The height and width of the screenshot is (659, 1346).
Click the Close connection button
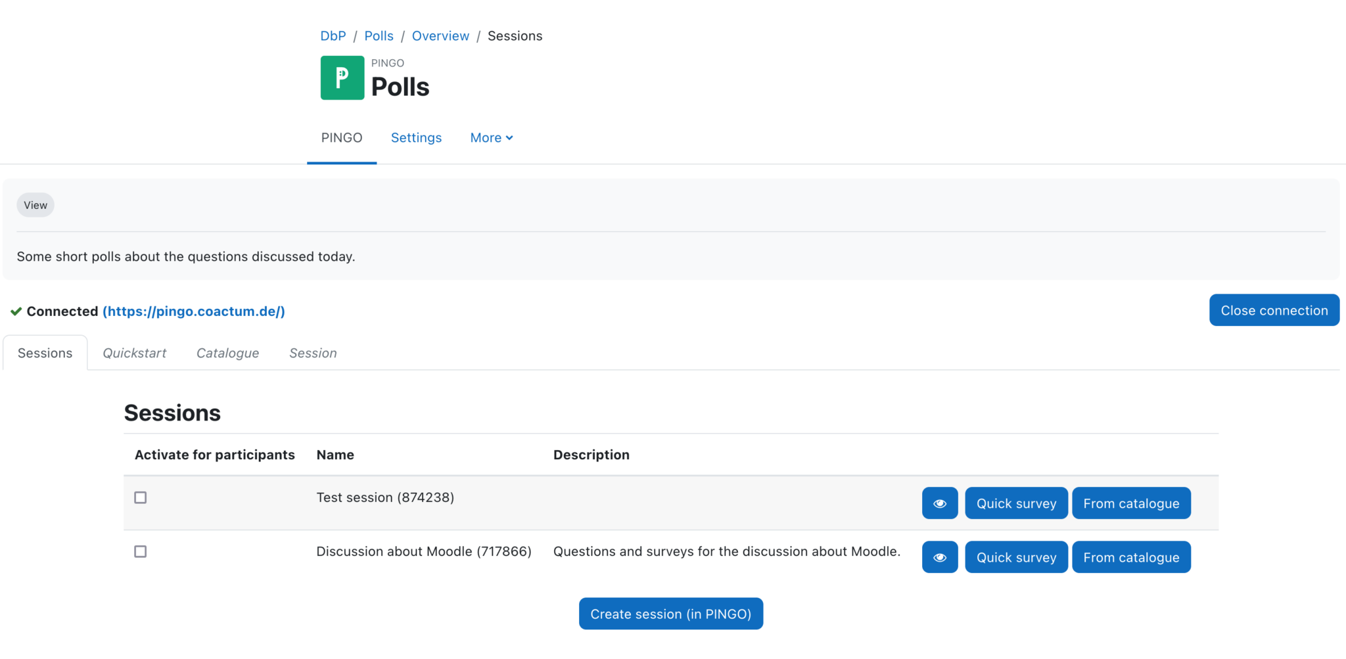[1274, 310]
